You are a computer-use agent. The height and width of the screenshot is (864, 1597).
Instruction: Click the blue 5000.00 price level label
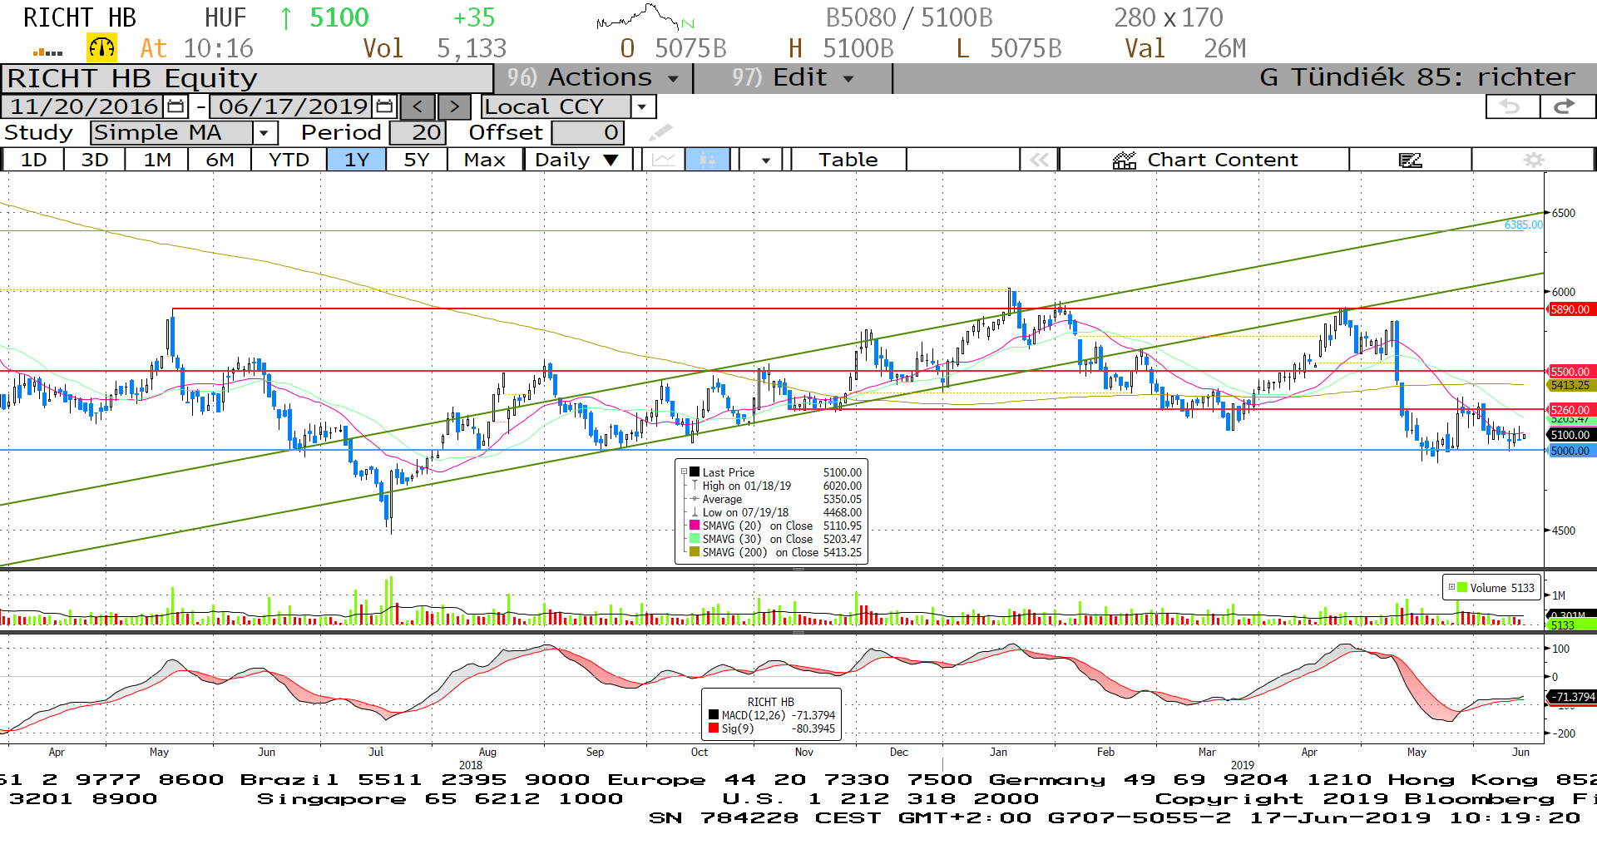(x=1570, y=451)
